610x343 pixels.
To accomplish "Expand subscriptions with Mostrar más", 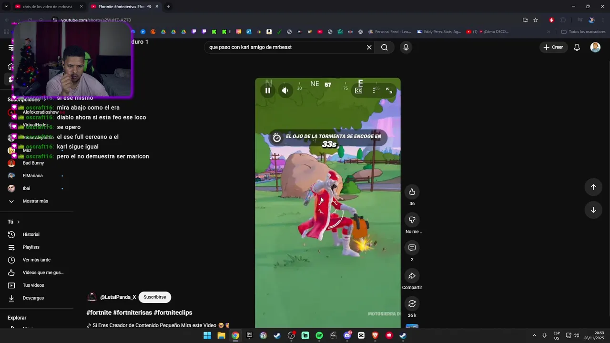I will (35, 201).
